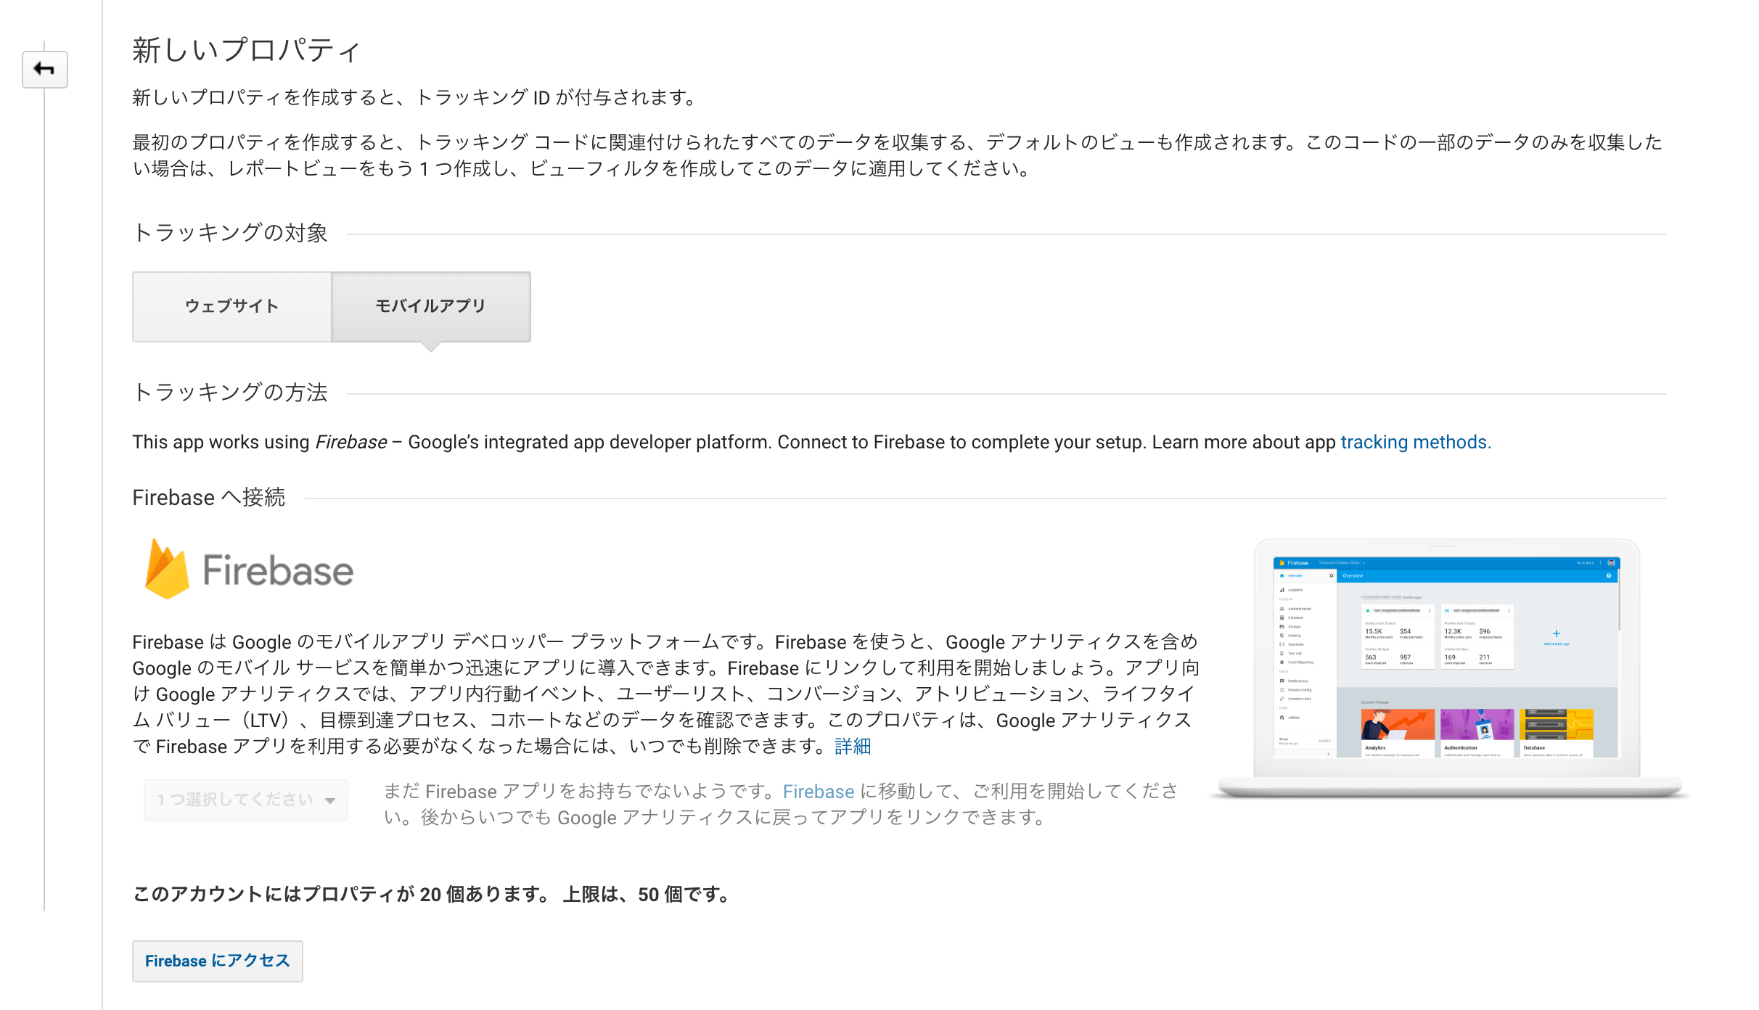
Task: Open the tracking methods link
Action: [x=1415, y=442]
